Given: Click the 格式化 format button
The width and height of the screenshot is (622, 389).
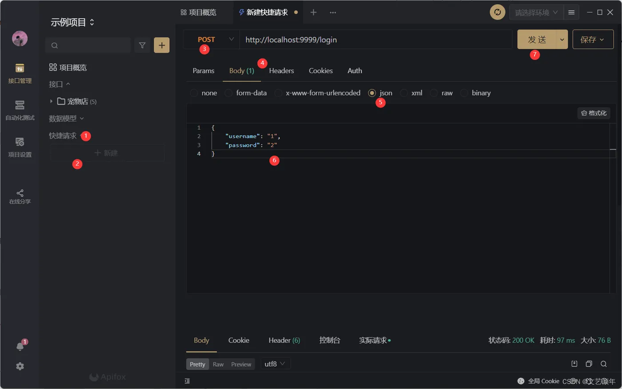Looking at the screenshot, I should (594, 113).
